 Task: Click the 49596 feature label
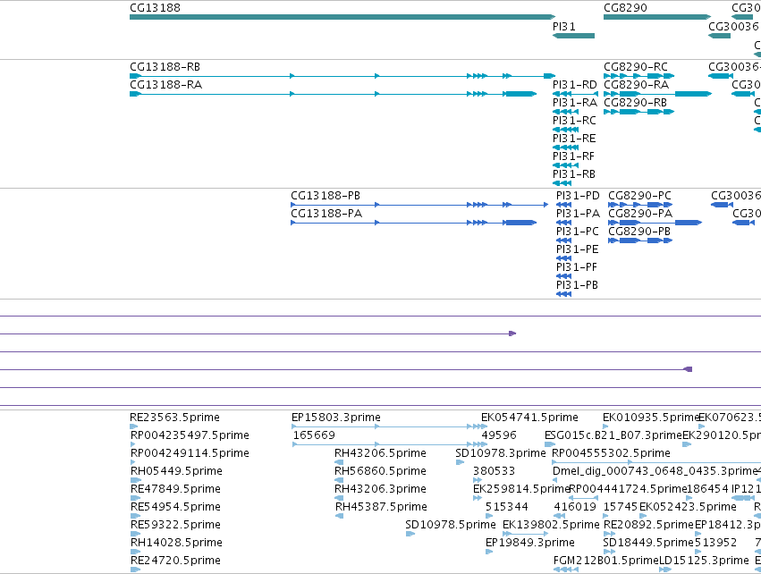coord(499,435)
